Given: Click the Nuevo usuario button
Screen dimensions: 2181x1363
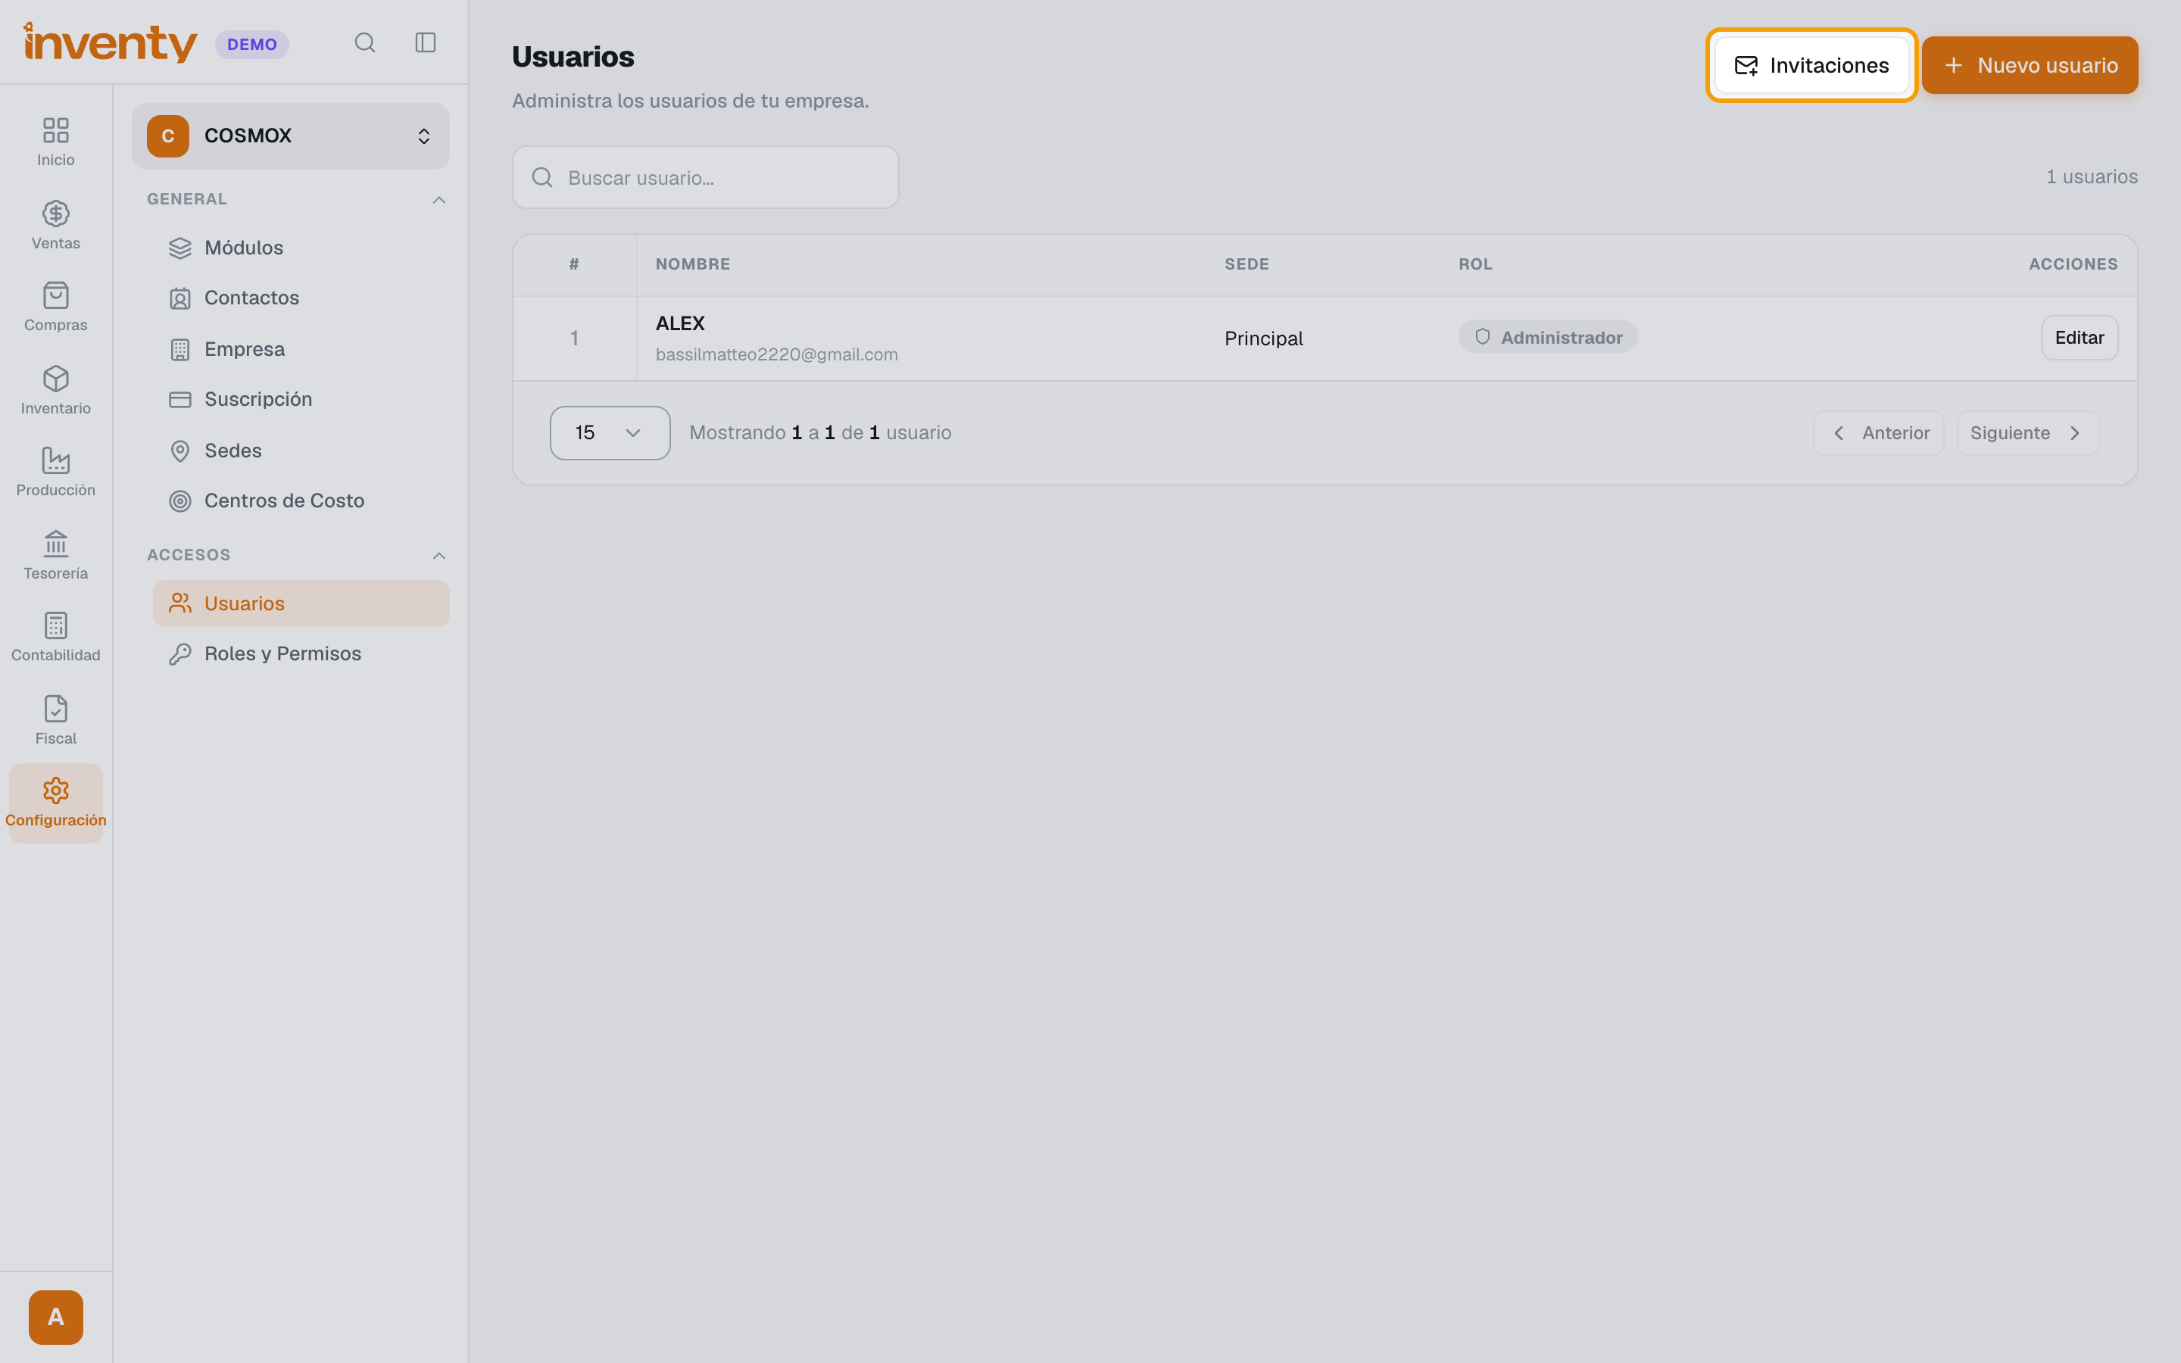Looking at the screenshot, I should pos(2030,65).
